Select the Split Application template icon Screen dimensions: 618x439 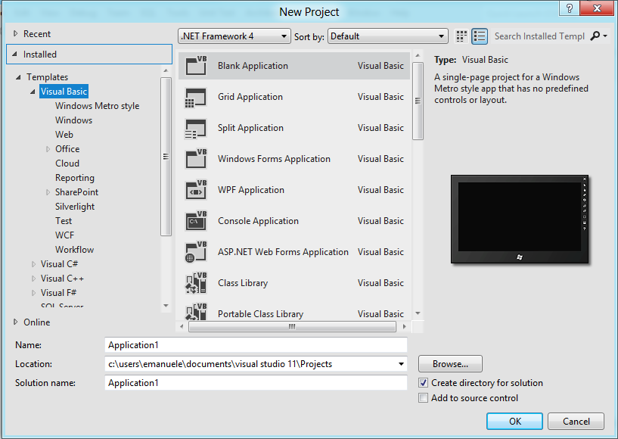(196, 128)
